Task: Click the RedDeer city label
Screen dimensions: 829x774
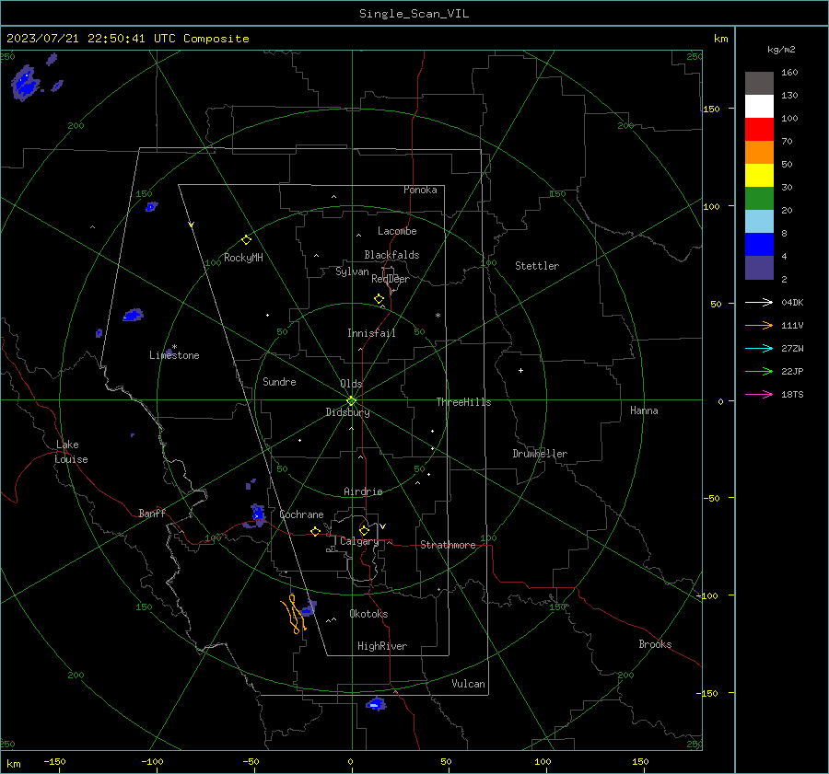Action: pyautogui.click(x=391, y=279)
